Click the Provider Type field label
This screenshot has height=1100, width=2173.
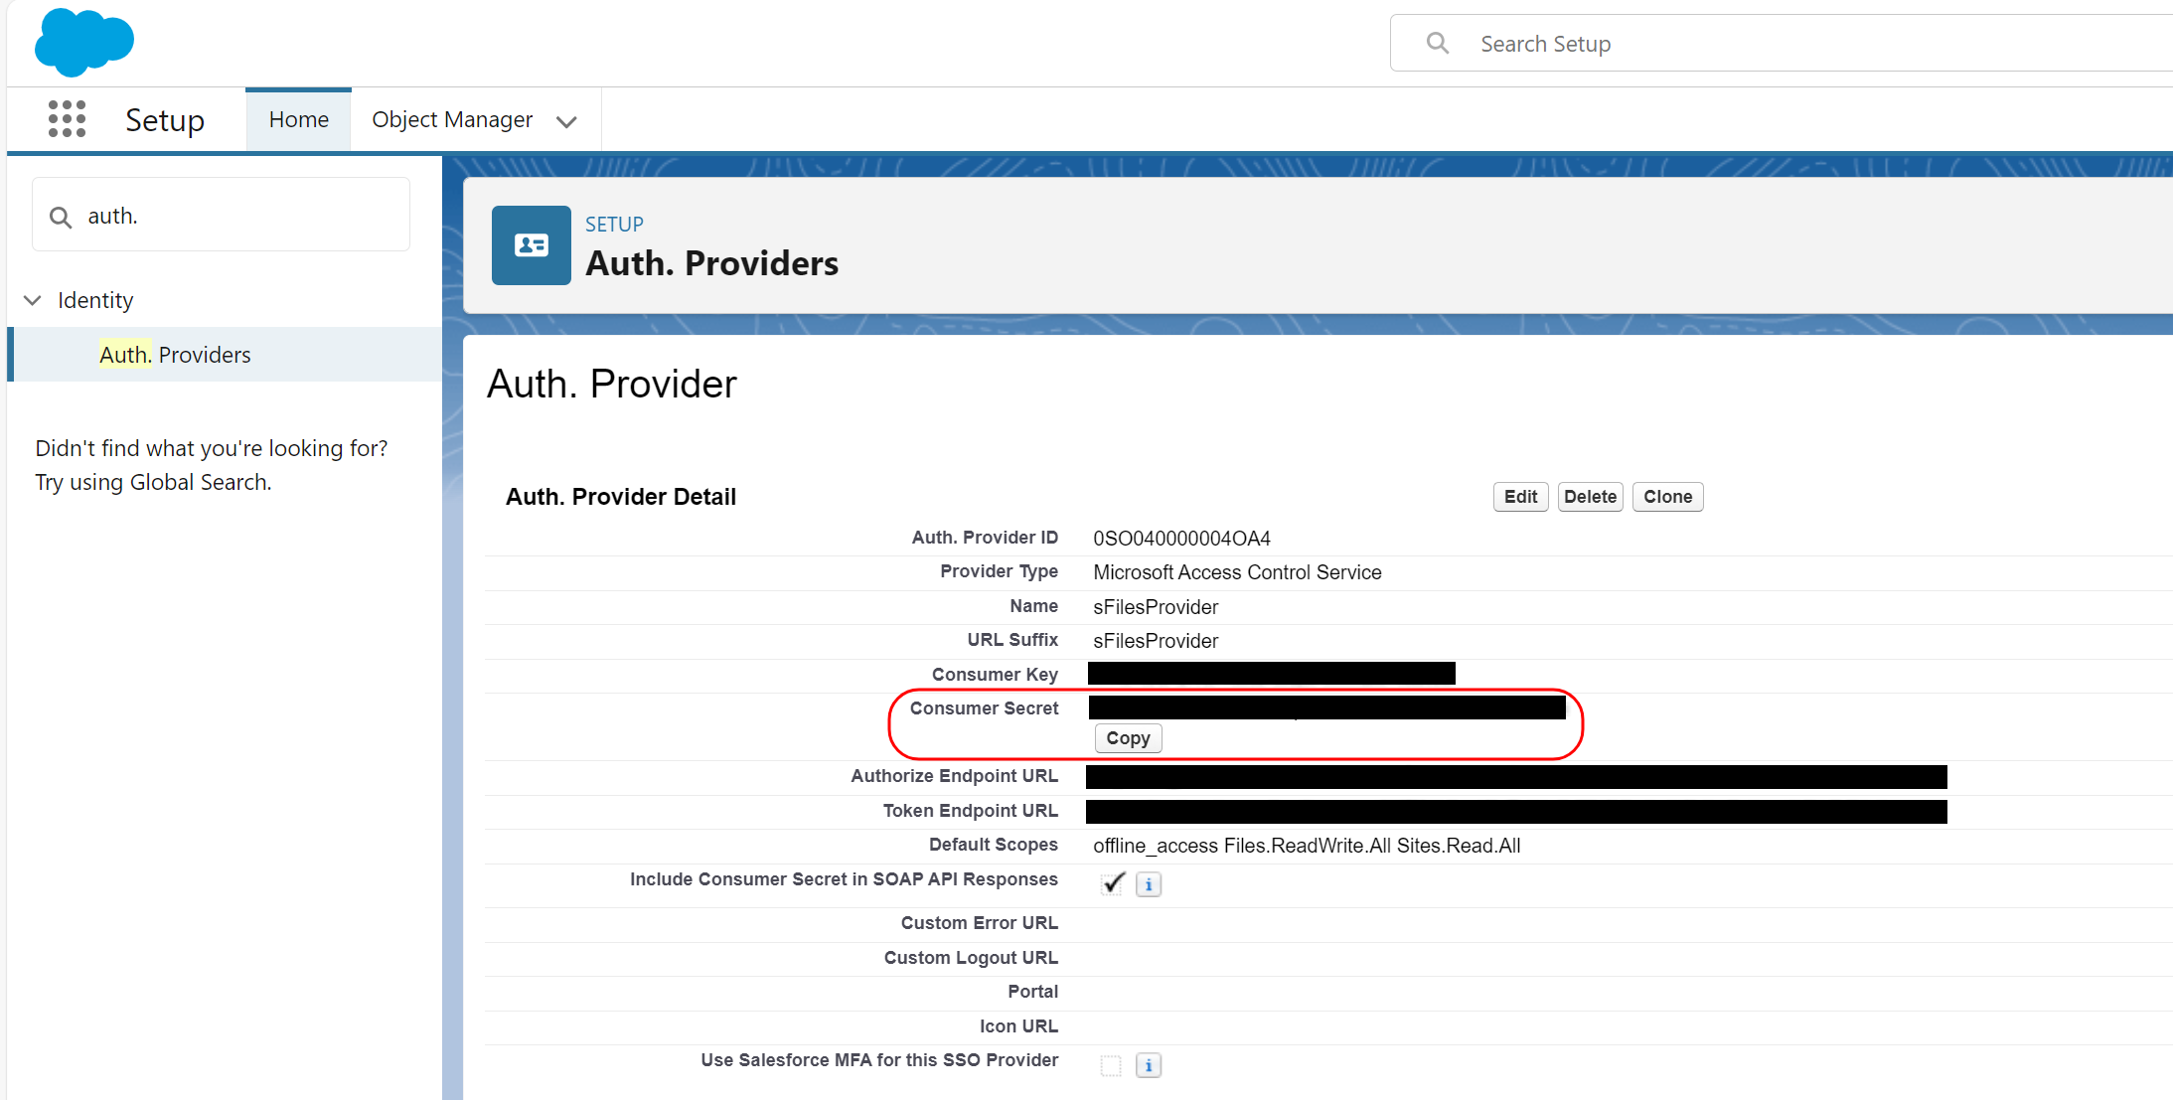coord(999,571)
